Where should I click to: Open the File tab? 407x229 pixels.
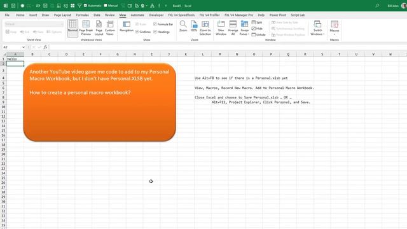tap(7, 15)
